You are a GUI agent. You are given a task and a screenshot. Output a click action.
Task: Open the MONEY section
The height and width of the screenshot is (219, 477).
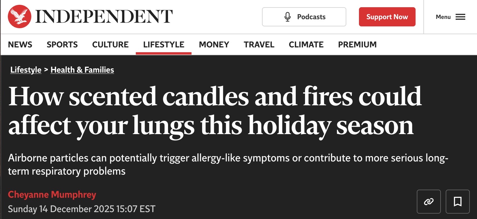click(x=214, y=44)
